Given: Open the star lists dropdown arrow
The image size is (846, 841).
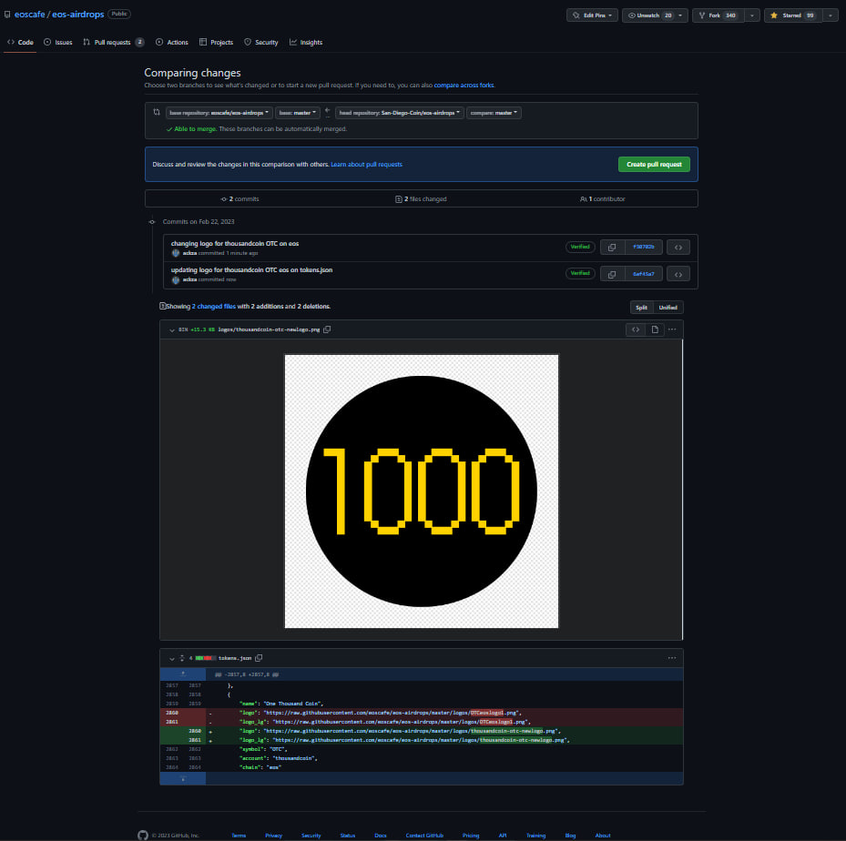Looking at the screenshot, I should pos(830,15).
